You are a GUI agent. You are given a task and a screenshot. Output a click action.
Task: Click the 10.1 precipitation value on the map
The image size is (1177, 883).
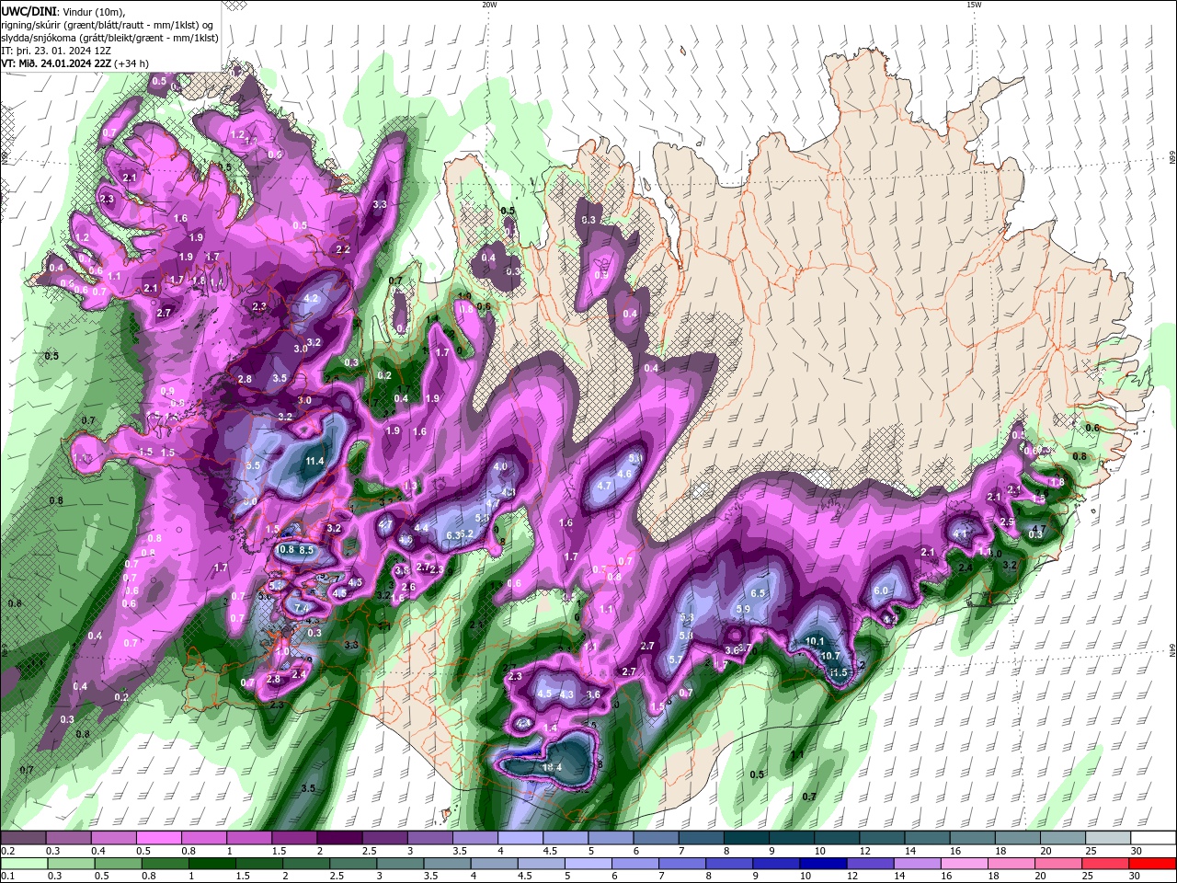815,641
